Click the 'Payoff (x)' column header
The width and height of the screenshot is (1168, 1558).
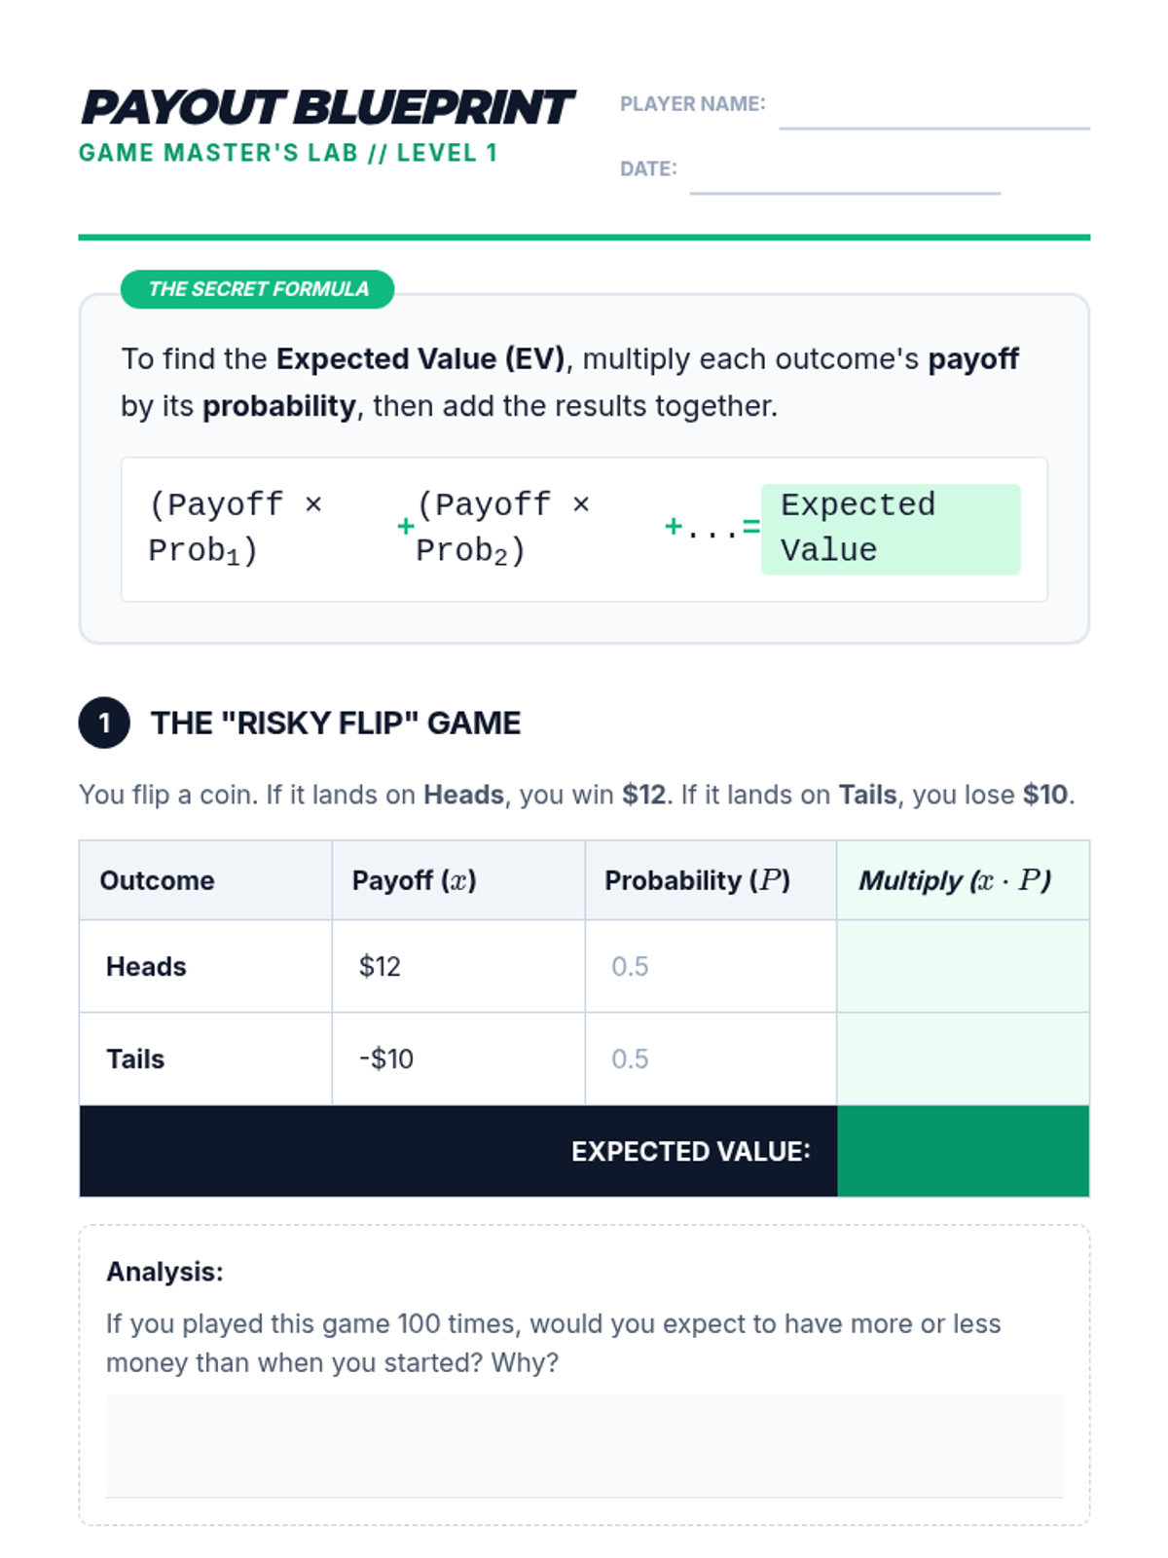[415, 880]
